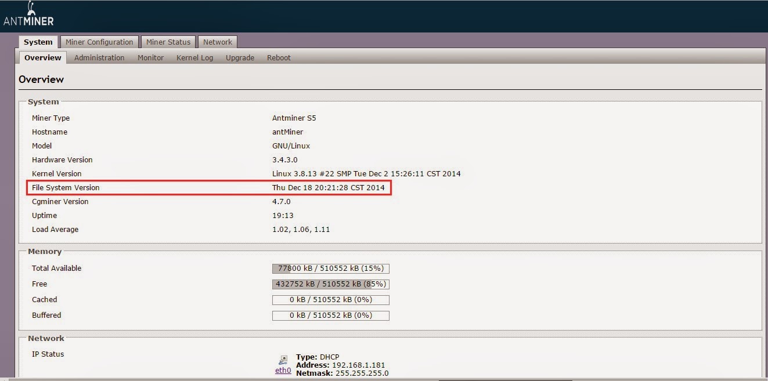
Task: Click the Cached memory progress bar
Action: click(x=331, y=300)
